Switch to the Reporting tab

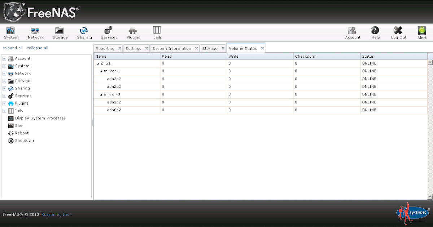coord(105,48)
